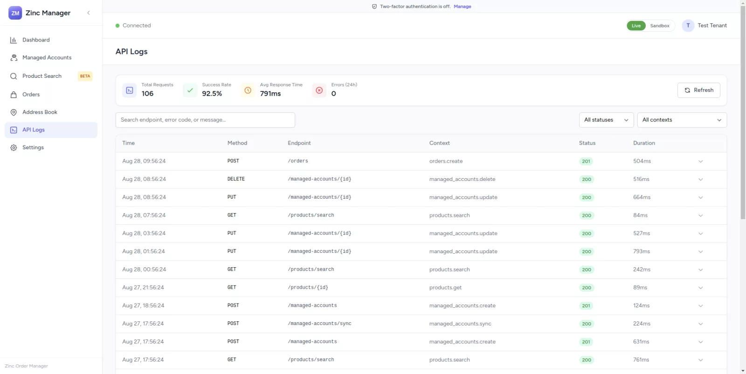Click the /managed-accounts/sync endpoint cell
746x374 pixels.
319,324
